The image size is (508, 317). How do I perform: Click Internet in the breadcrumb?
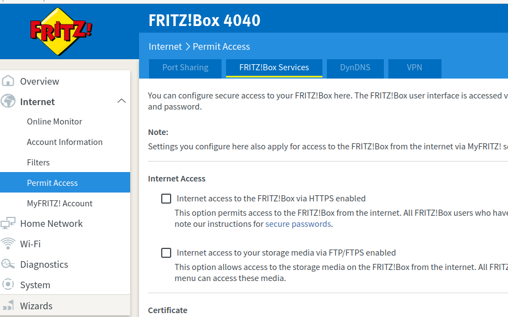tap(165, 46)
